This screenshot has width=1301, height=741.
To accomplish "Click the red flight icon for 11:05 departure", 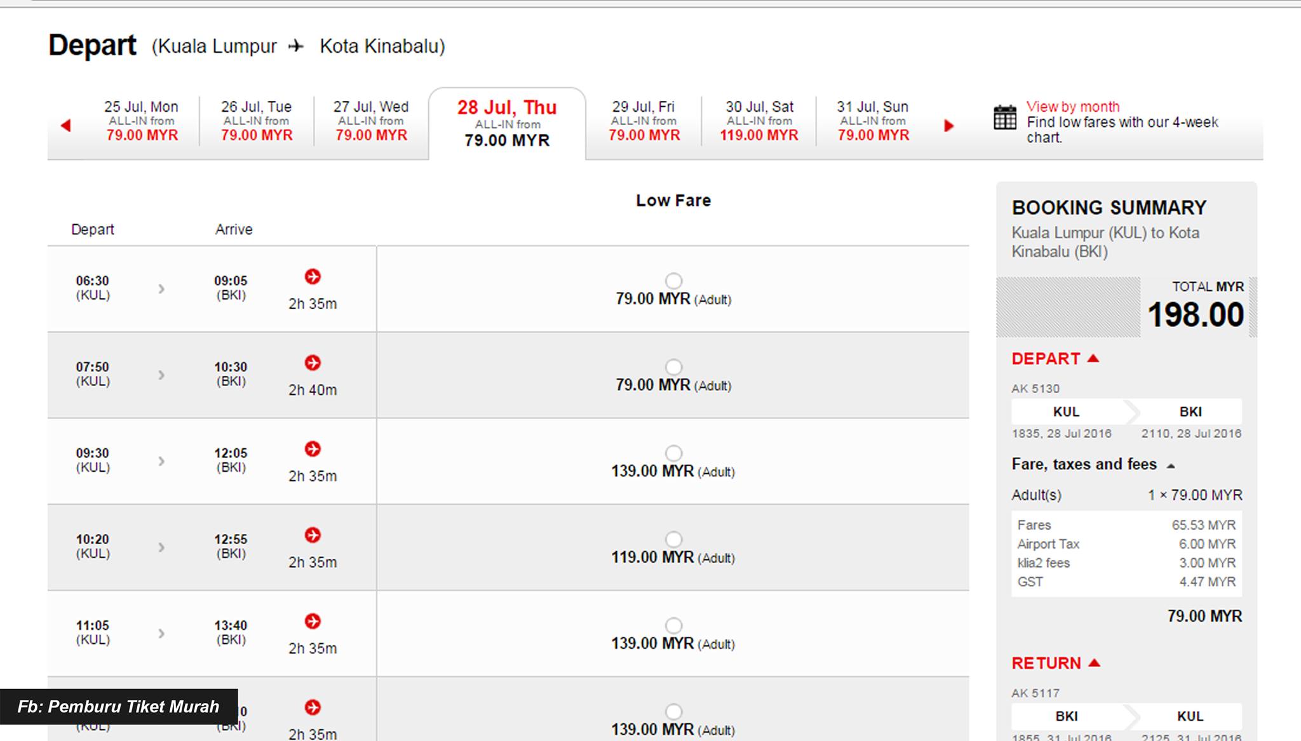I will tap(313, 622).
